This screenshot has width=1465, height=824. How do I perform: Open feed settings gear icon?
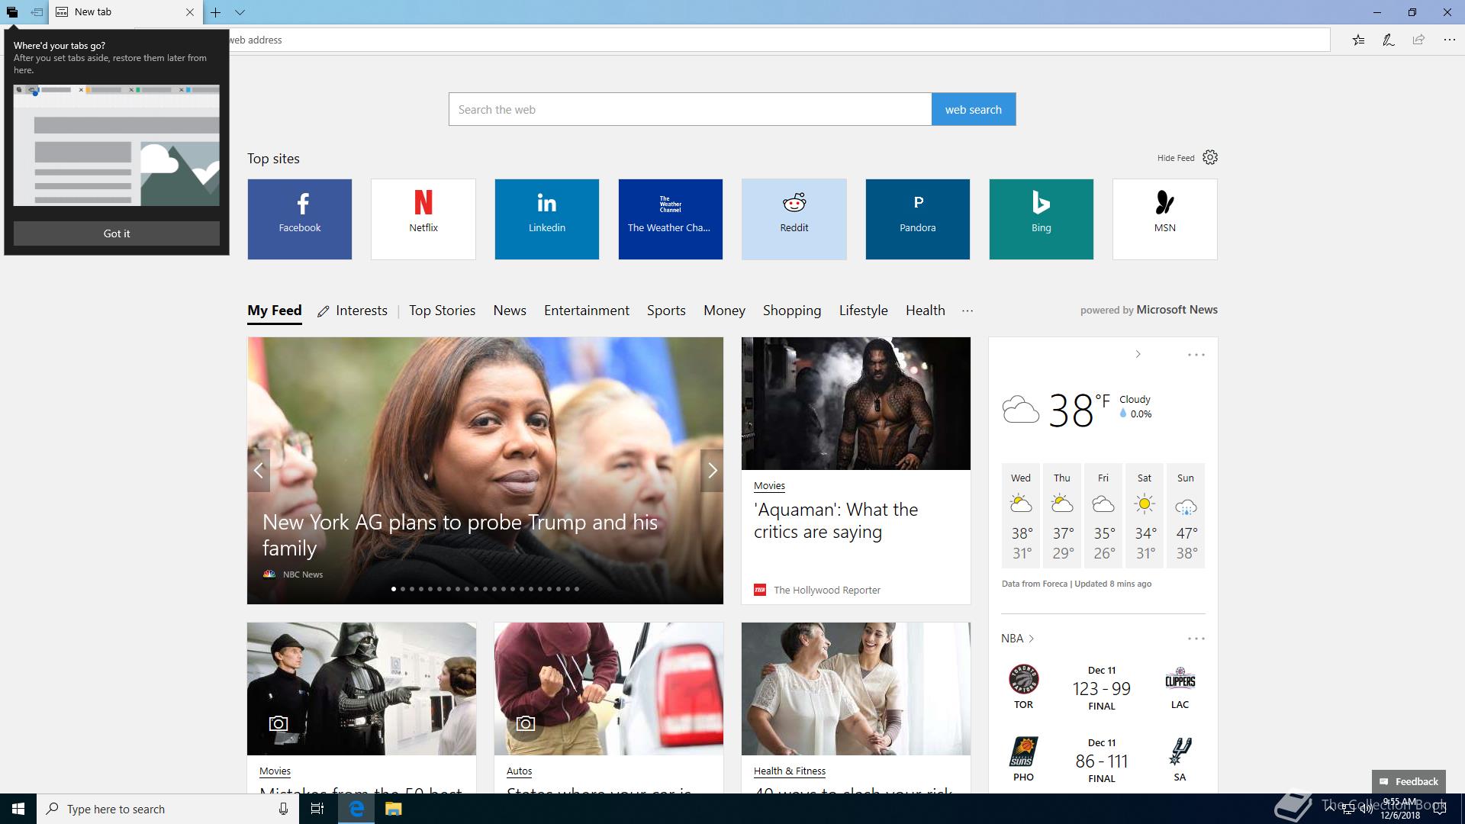pyautogui.click(x=1210, y=157)
